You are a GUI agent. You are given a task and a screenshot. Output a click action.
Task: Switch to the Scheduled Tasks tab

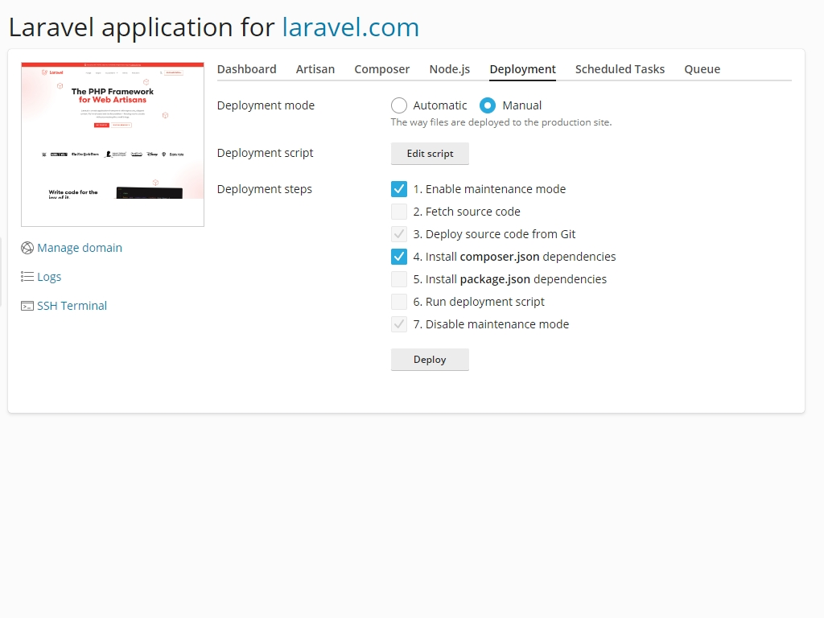(x=620, y=69)
